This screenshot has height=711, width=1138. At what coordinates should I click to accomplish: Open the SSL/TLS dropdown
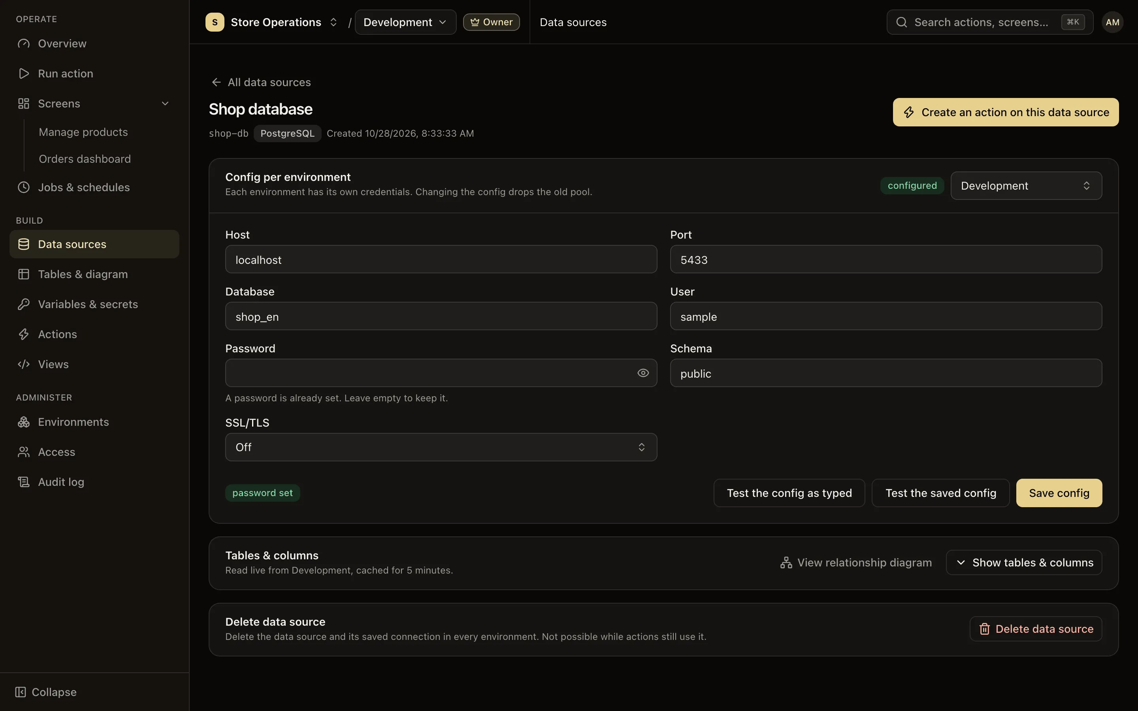click(441, 447)
